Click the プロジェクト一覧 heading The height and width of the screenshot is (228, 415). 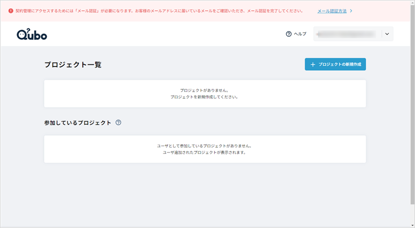(x=73, y=65)
